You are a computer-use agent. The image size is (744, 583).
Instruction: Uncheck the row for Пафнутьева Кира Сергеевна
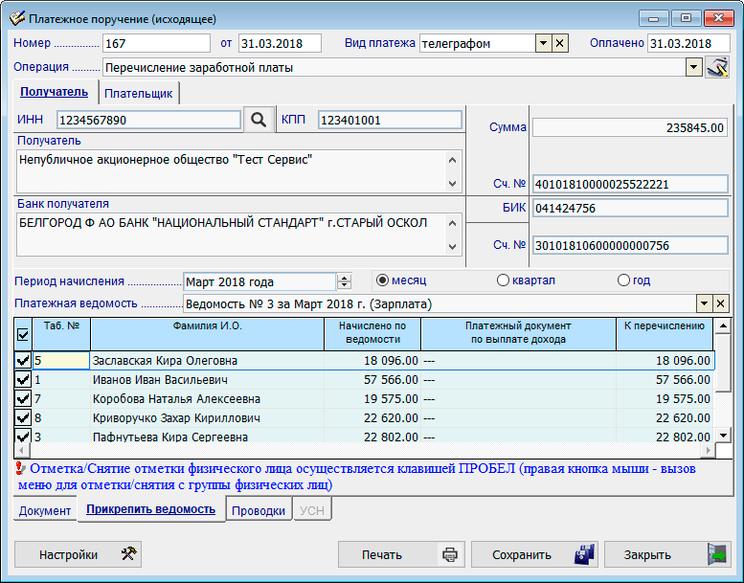[22, 436]
